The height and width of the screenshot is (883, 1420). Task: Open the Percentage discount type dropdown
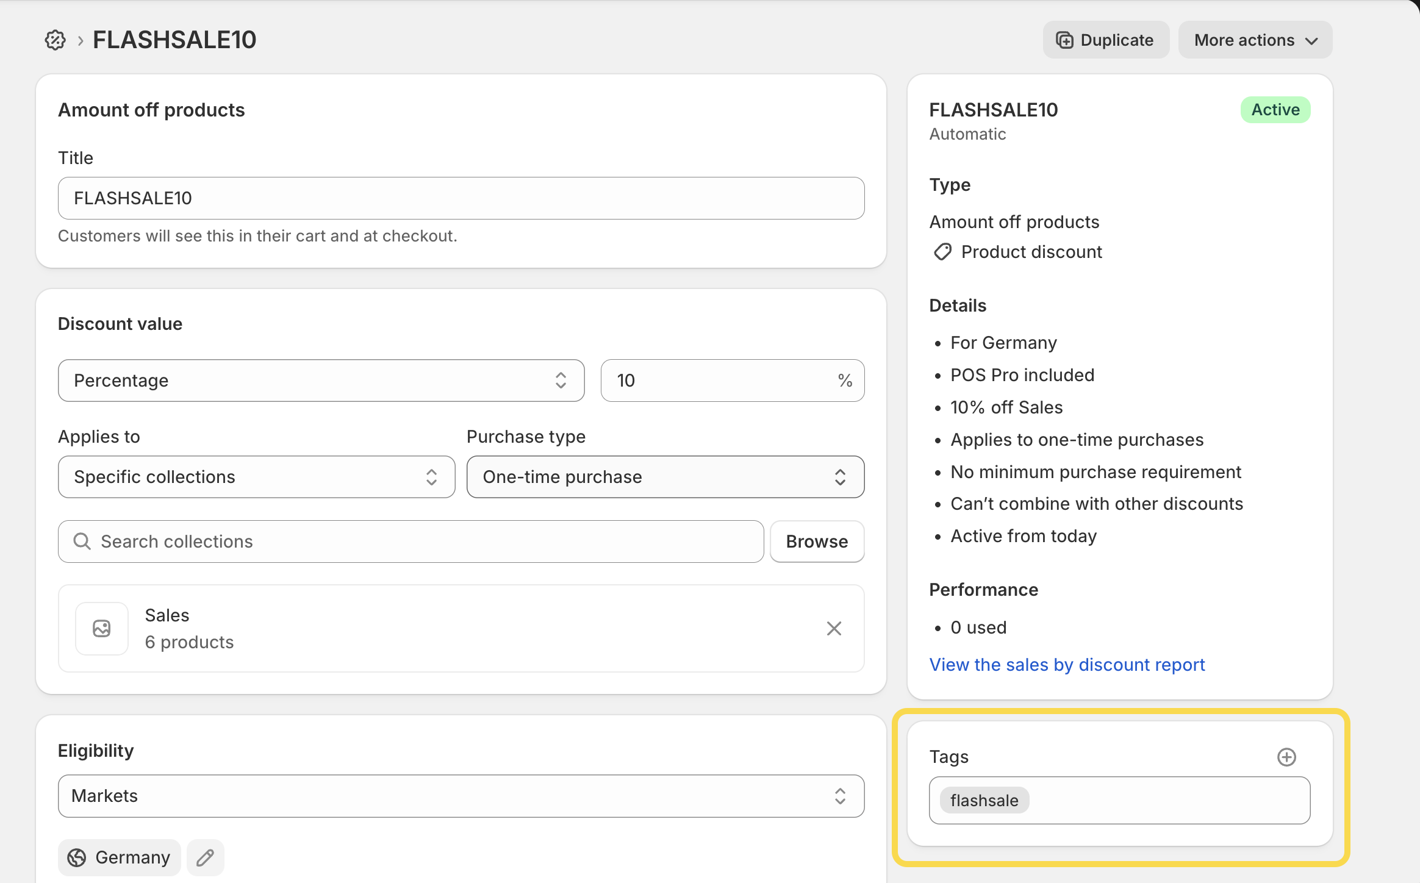(321, 381)
